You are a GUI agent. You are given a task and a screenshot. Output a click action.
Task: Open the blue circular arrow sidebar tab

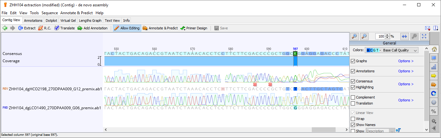click(x=434, y=93)
